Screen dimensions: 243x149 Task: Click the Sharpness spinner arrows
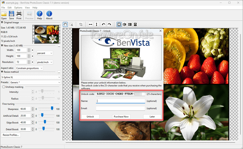(x=33, y=109)
